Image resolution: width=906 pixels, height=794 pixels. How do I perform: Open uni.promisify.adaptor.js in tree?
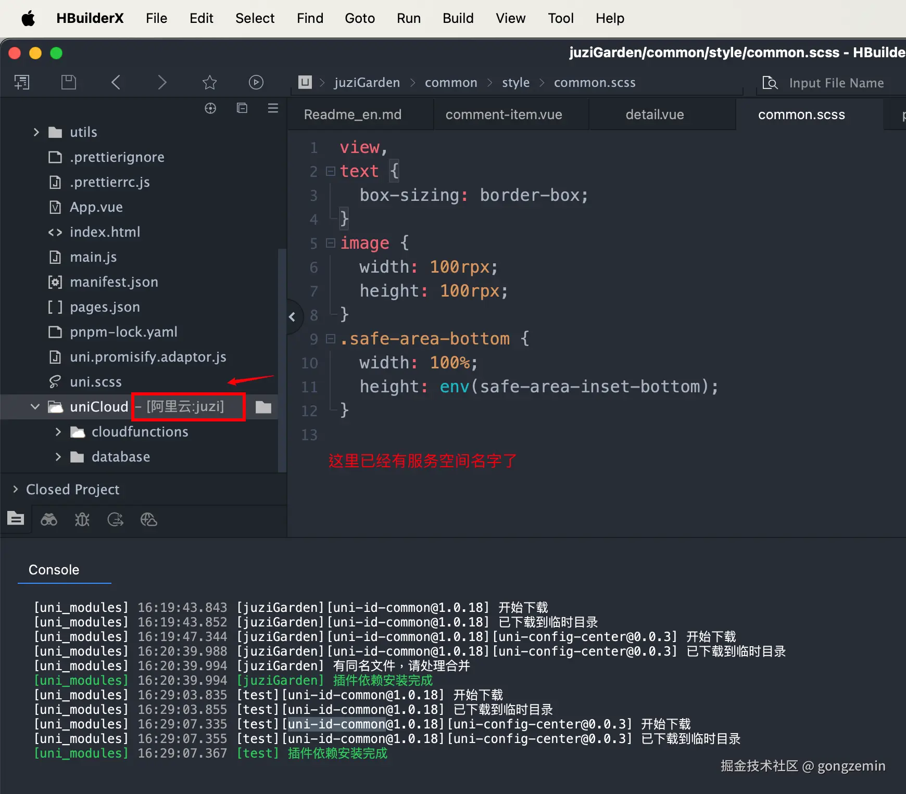pos(148,357)
